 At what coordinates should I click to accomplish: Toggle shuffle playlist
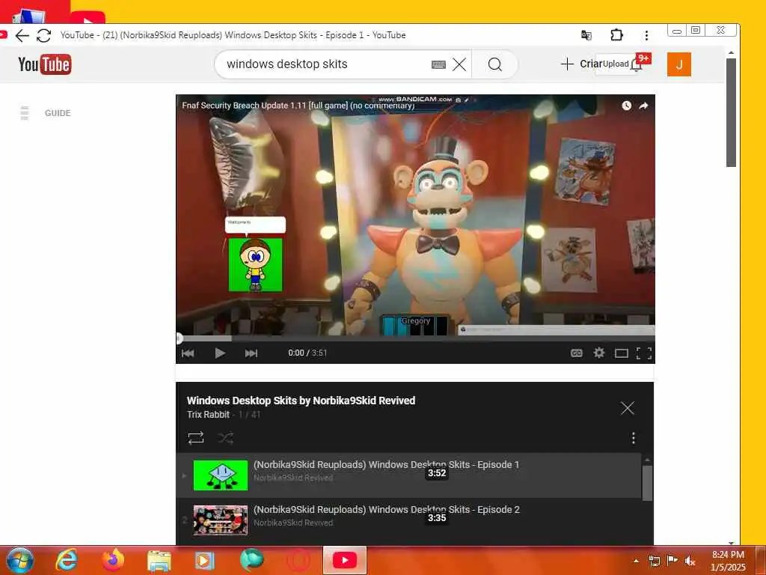click(225, 437)
